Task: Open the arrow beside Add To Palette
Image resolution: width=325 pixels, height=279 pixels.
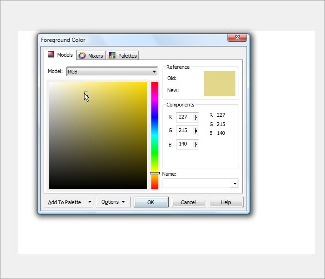Action: click(x=90, y=202)
